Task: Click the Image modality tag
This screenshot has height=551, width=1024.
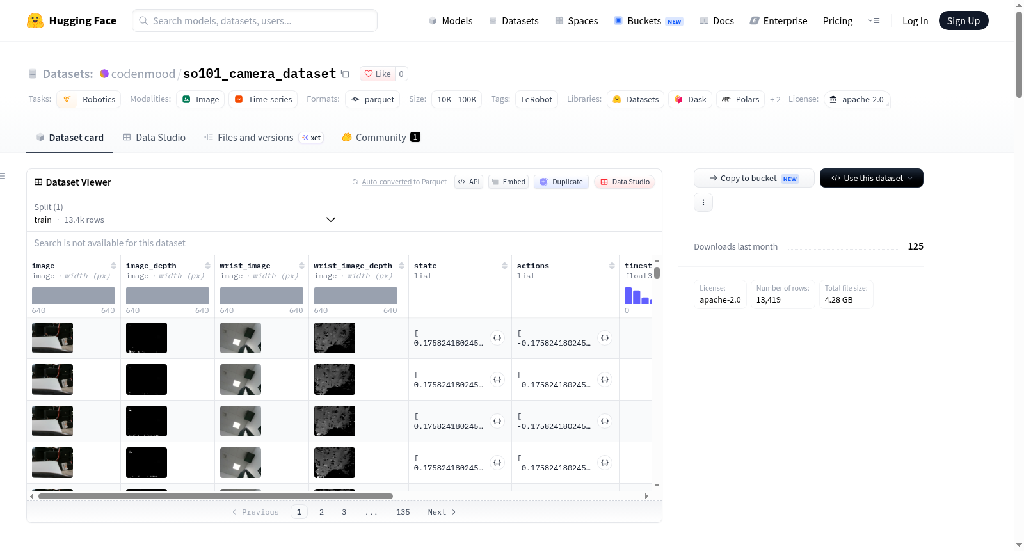Action: [201, 99]
